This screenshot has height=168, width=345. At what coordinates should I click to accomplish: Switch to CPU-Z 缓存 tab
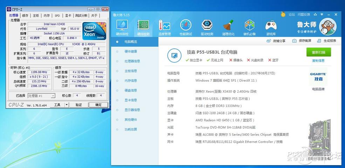25,16
